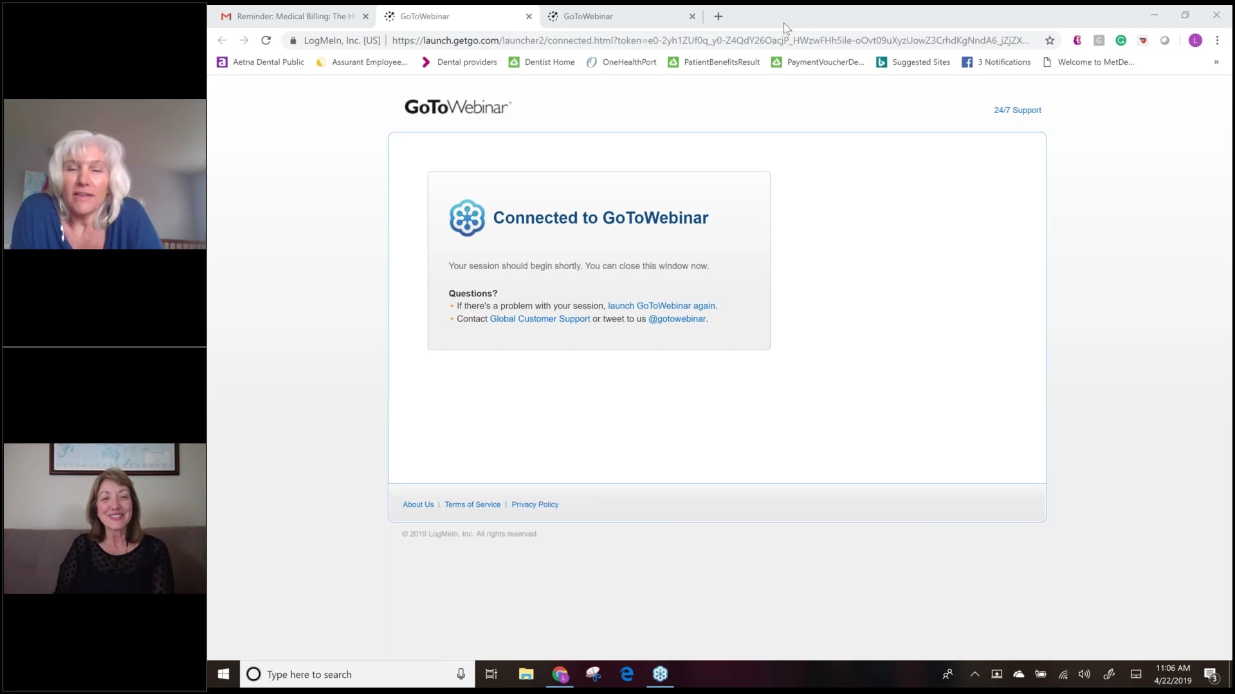Toggle the system volume speaker icon
Screen dimensions: 1235x694
(1084, 674)
